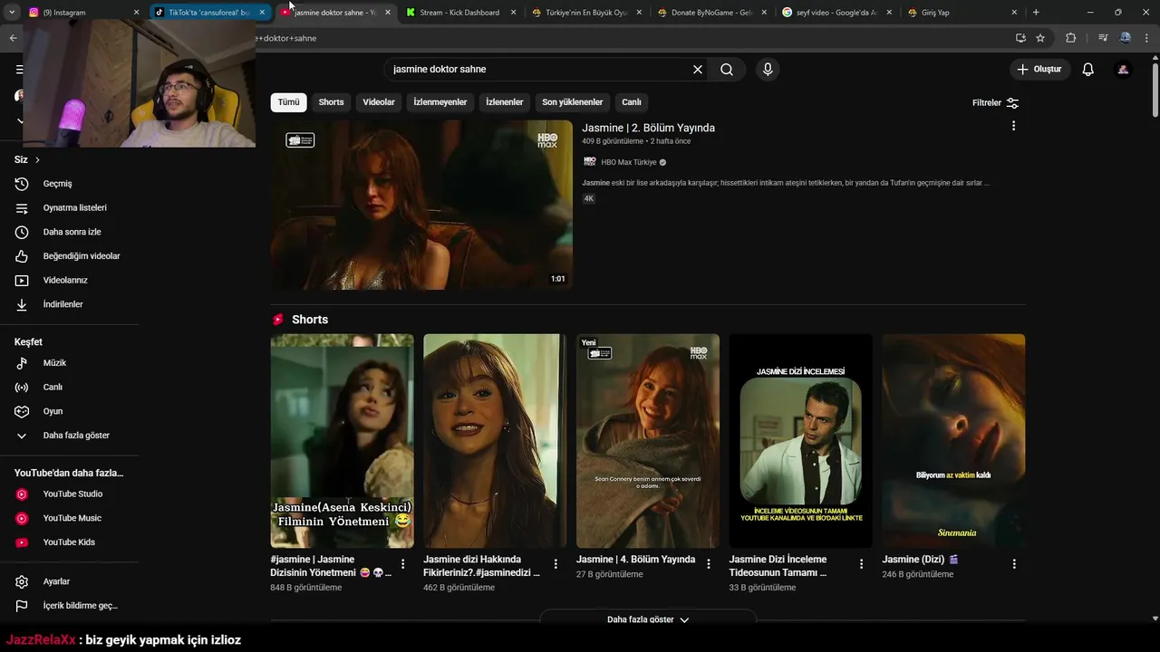Open YouTube Kids link
Screen dimensions: 1160x652
click(x=69, y=542)
